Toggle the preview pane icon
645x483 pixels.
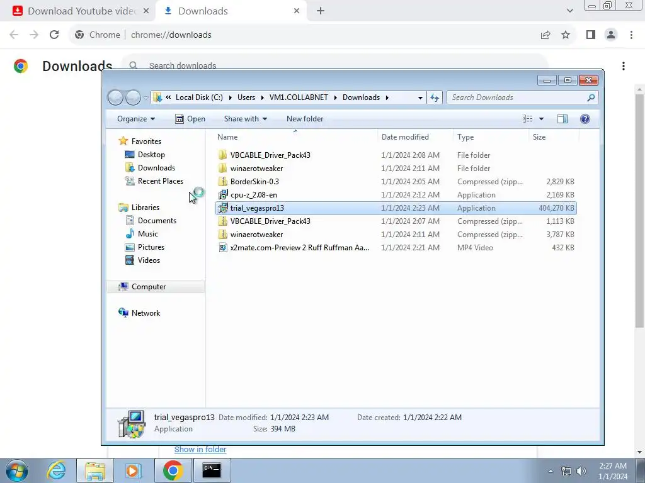562,119
